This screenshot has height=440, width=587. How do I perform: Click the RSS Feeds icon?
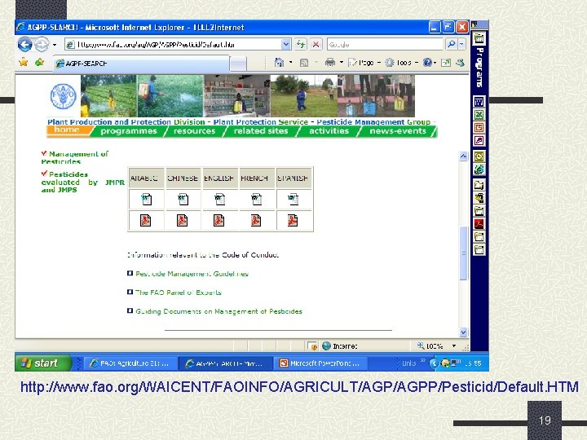point(304,63)
